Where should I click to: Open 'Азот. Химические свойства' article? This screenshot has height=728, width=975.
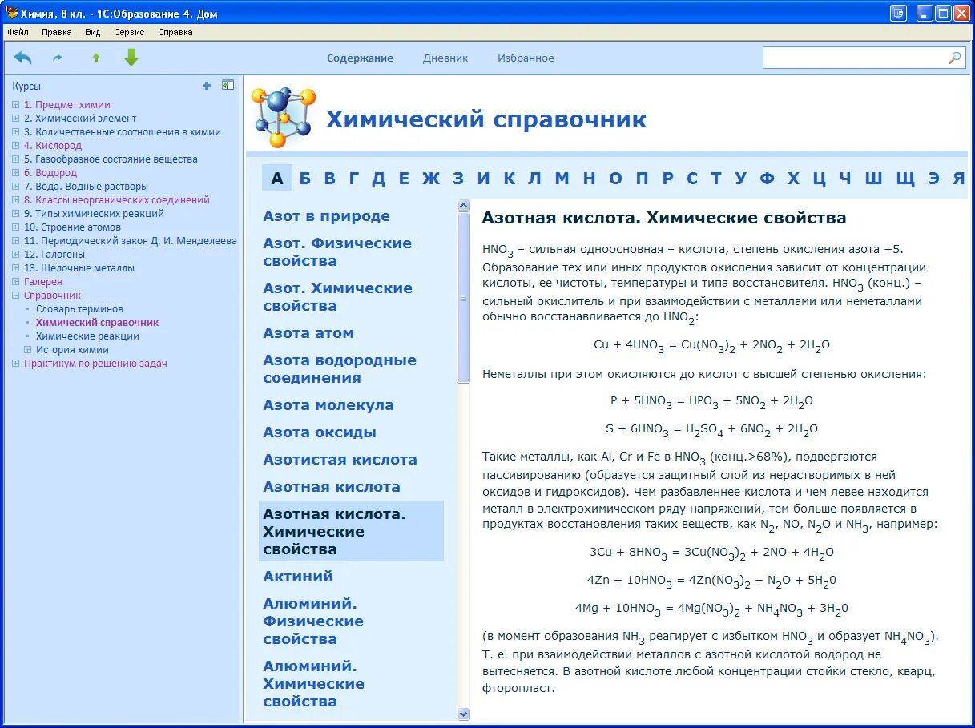337,297
